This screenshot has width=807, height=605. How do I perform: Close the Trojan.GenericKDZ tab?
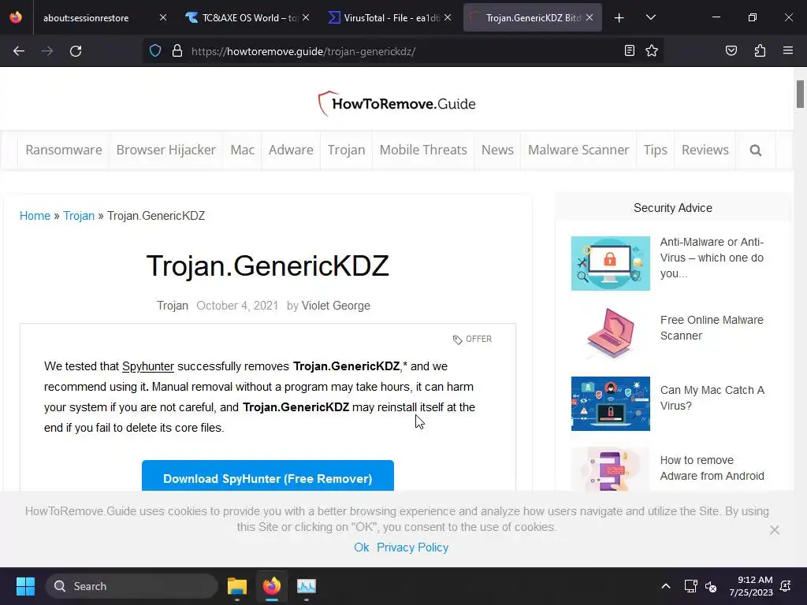coord(589,17)
